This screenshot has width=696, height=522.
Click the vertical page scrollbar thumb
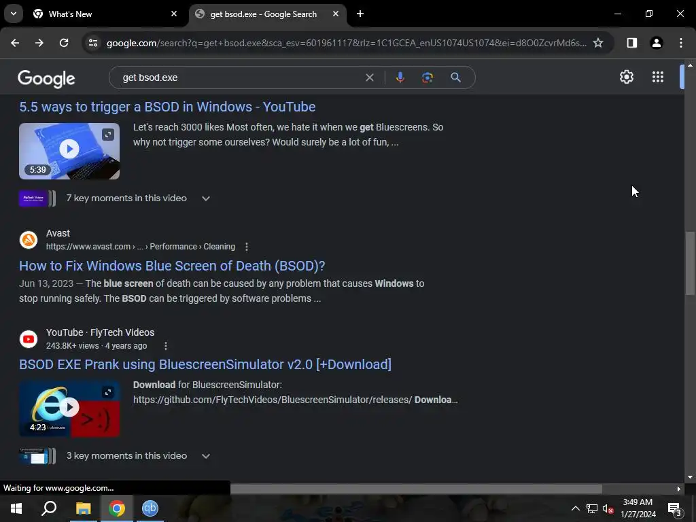tap(690, 263)
